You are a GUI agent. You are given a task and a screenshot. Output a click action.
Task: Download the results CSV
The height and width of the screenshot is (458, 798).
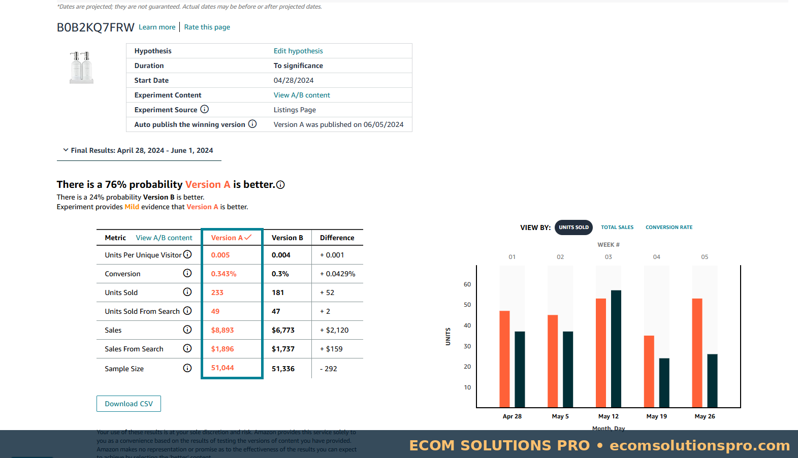(129, 404)
